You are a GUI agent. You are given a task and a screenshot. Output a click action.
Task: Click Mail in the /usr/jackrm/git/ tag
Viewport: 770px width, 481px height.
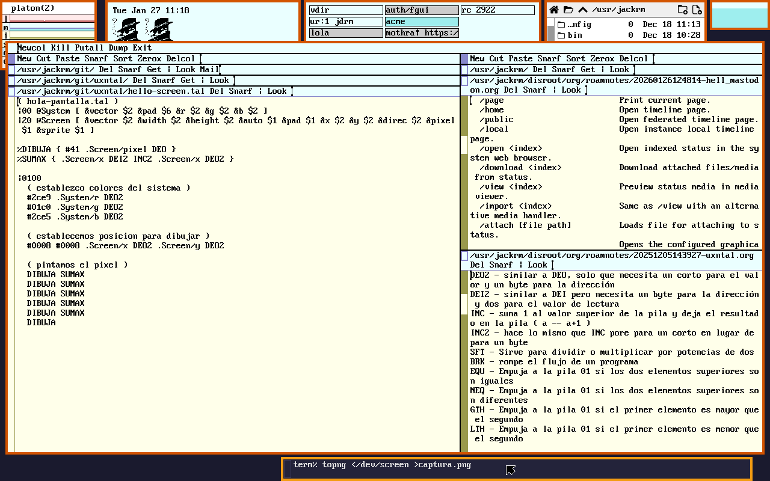(x=209, y=70)
